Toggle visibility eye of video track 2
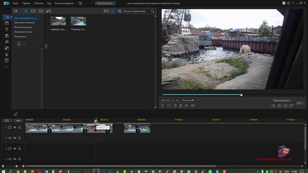 point(15,148)
